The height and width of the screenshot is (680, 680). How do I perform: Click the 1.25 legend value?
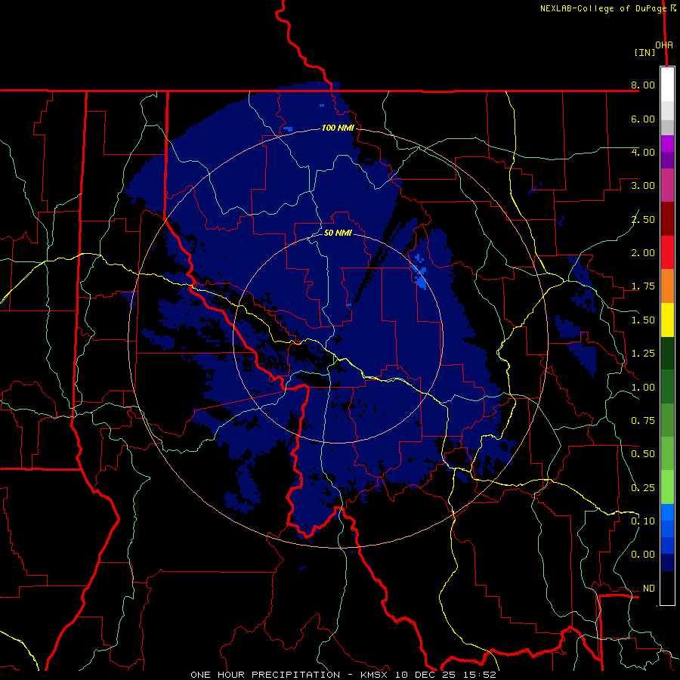coord(643,354)
